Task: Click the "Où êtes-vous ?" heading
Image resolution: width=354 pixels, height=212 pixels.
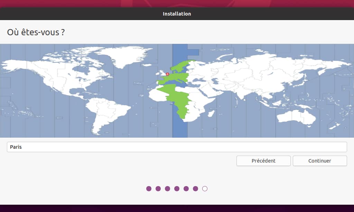Action: (x=36, y=33)
